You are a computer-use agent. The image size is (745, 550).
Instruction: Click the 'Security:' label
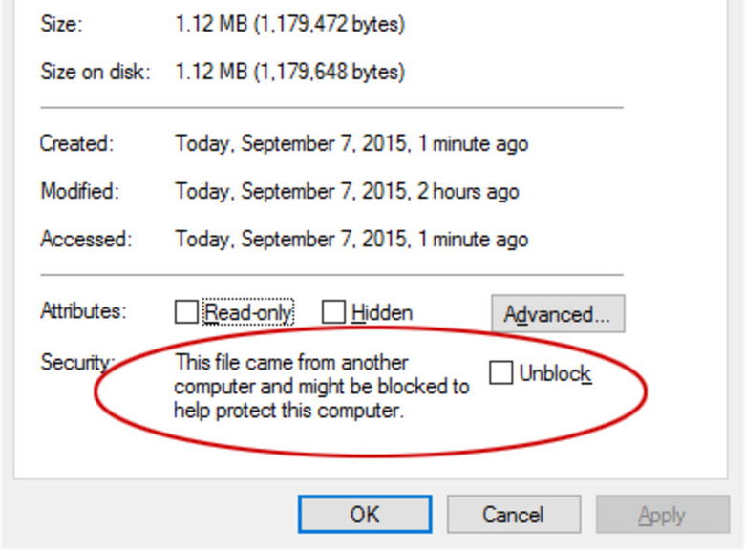tap(76, 363)
